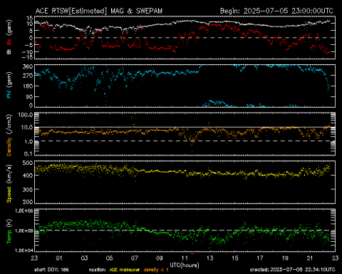Click the 270 tick on Phi axis

coord(28,76)
